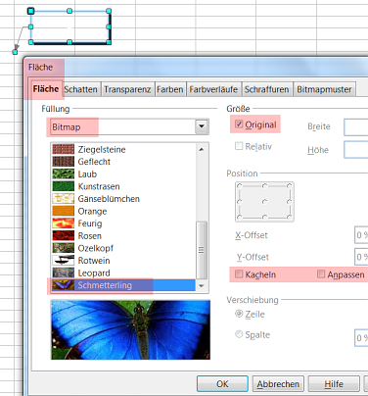This screenshot has height=396, width=368.
Task: Click the bitmap list scrollbar thumb
Action: (x=202, y=250)
